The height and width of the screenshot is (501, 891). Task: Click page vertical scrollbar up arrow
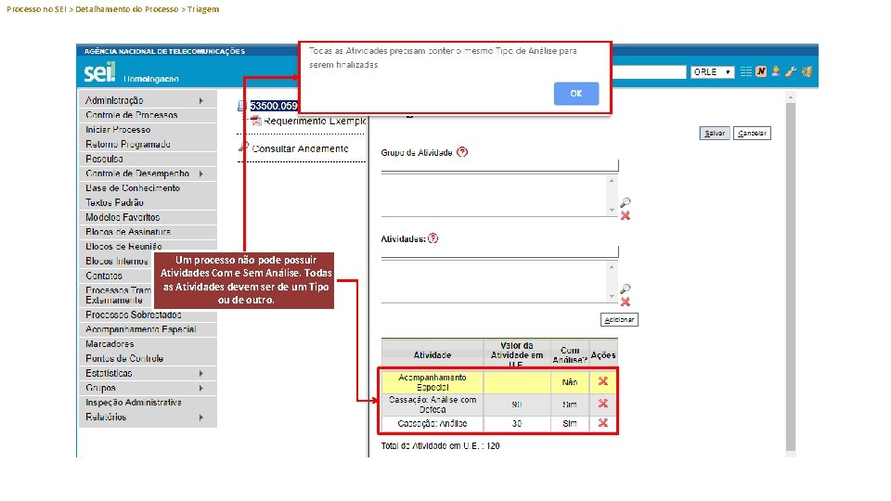pyautogui.click(x=791, y=97)
